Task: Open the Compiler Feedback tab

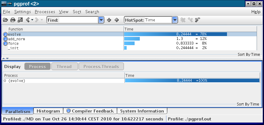Action: [90, 111]
